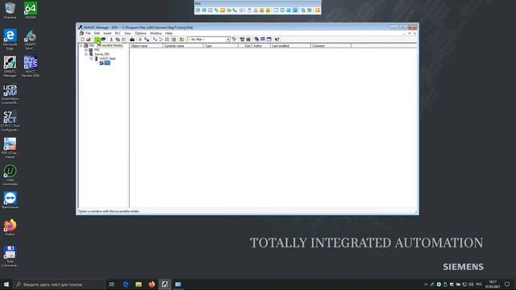Open the Window menu
This screenshot has width=516, height=290.
[156, 33]
